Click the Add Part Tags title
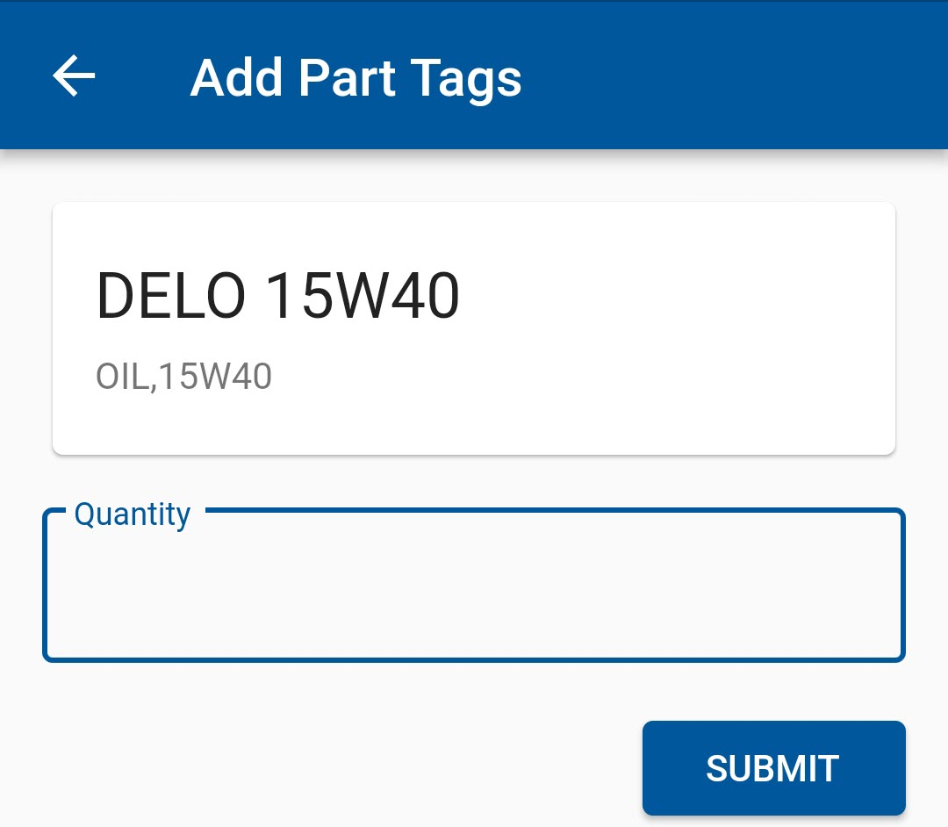The width and height of the screenshot is (948, 827). (355, 77)
